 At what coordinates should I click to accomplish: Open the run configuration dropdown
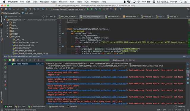click(x=68, y=9)
